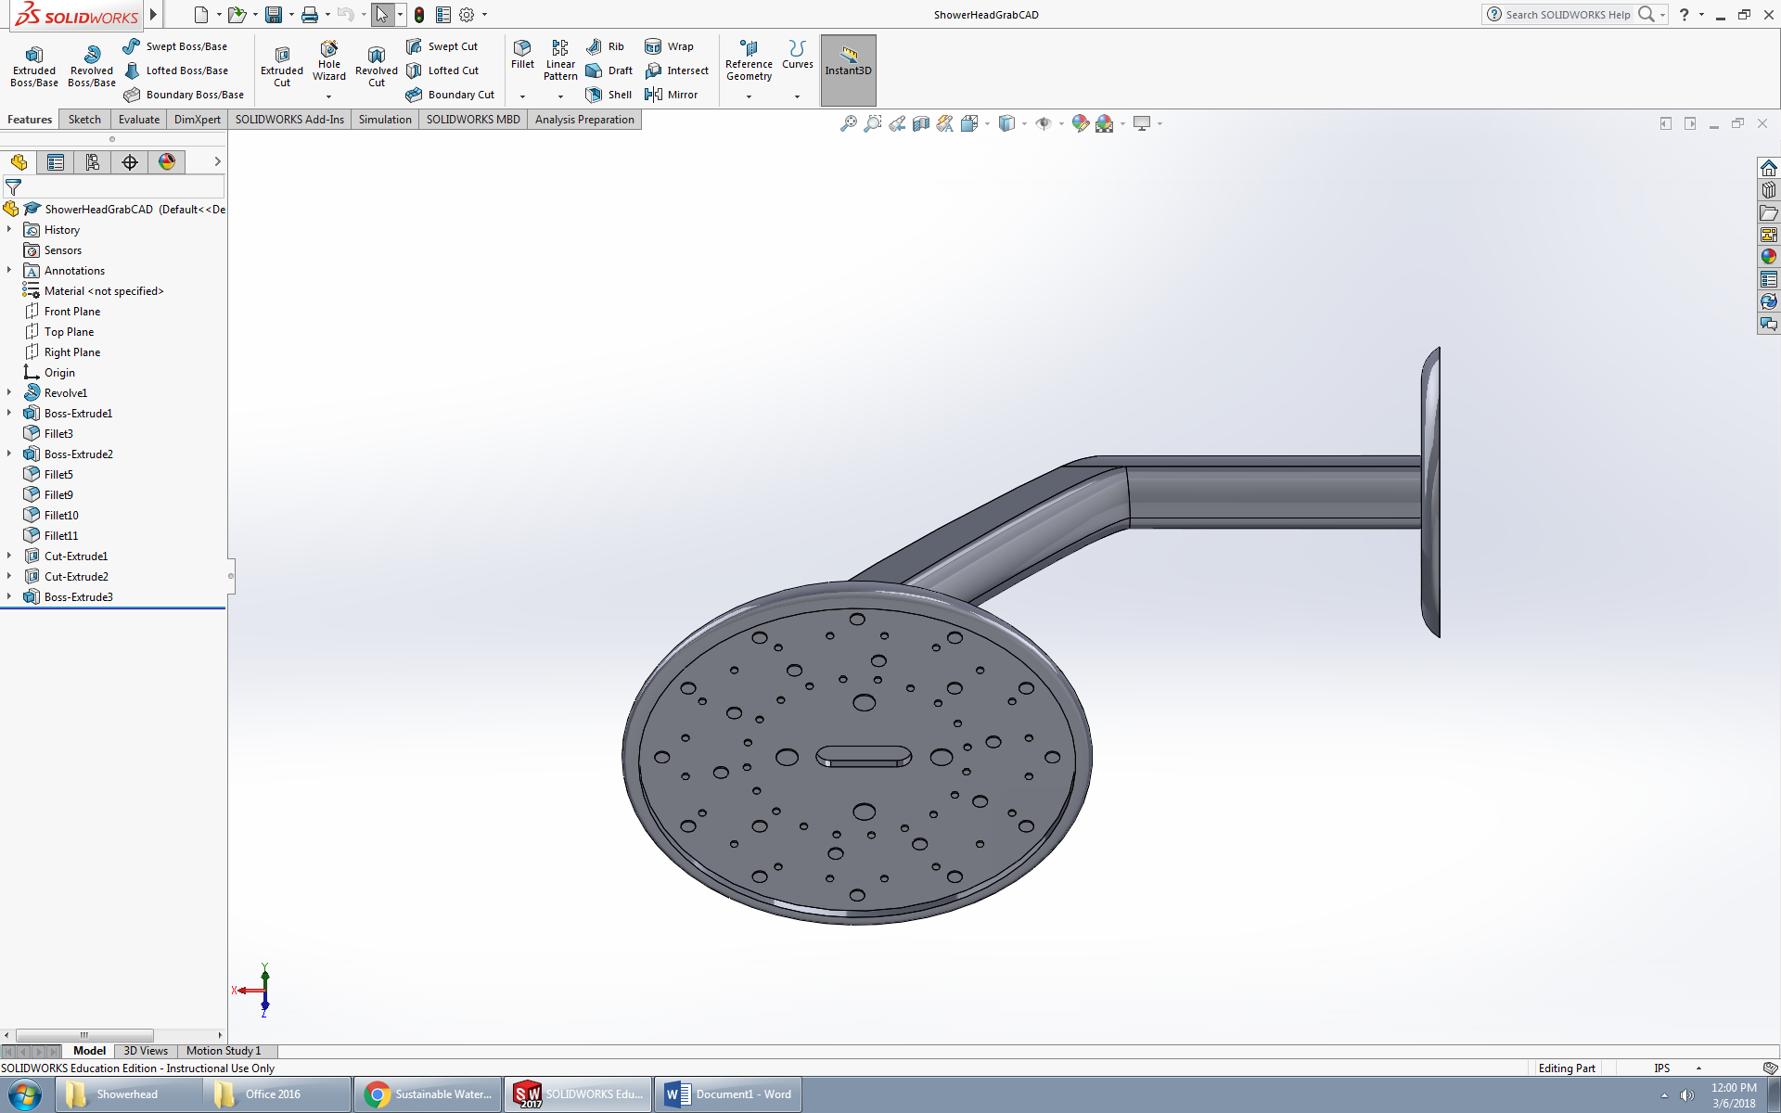
Task: Open Document1 - Word in taskbar
Action: 729,1094
